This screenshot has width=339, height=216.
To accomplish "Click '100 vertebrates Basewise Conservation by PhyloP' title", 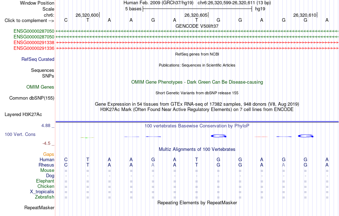I will 197,126.
